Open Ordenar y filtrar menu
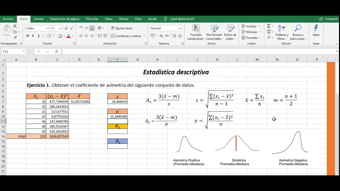Viewport: 340px width, 191px height. pyautogui.click(x=282, y=32)
